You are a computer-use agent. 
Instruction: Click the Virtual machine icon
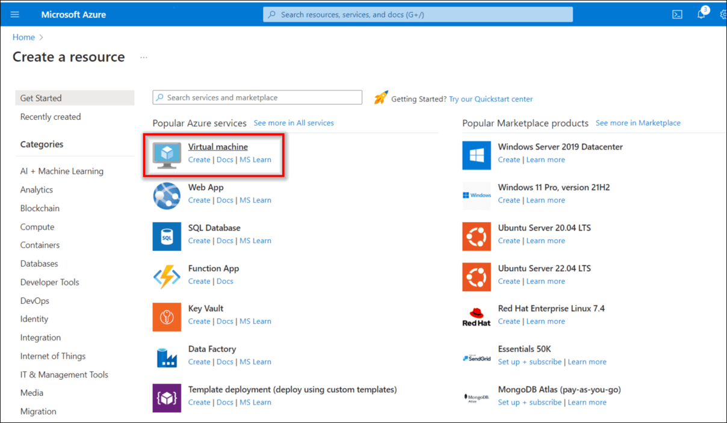167,155
